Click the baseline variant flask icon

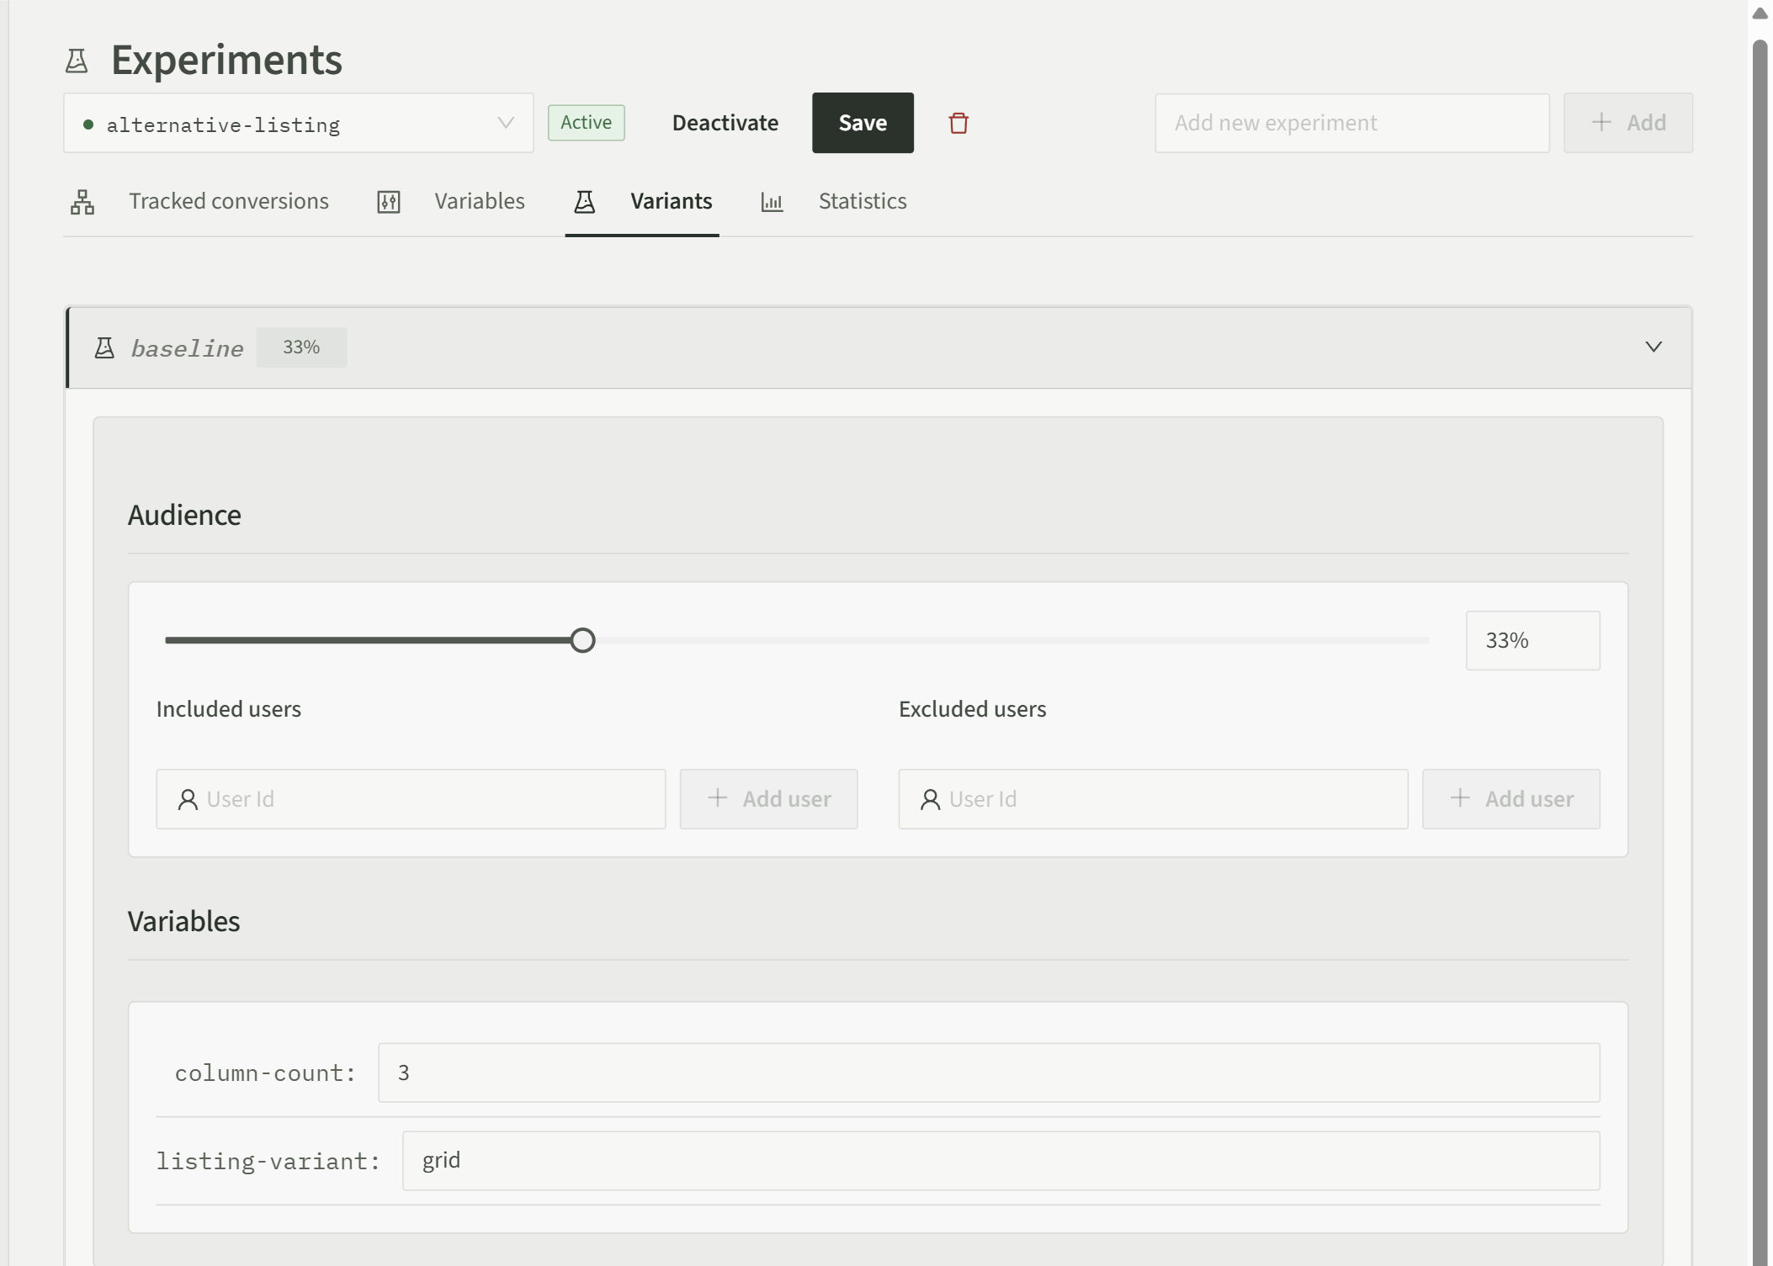(104, 348)
